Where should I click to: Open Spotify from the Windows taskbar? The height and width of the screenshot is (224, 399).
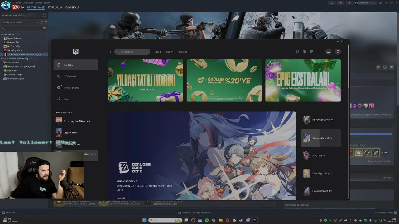(x=207, y=220)
